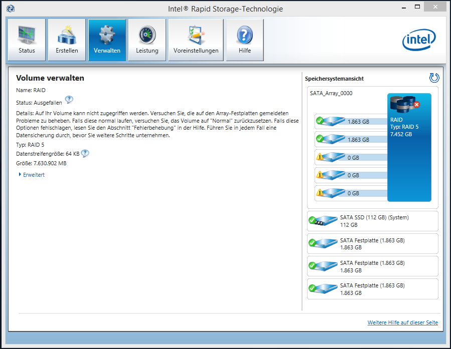Viewport: 451px width, 349px height.
Task: Open the Status tab
Action: pos(27,40)
